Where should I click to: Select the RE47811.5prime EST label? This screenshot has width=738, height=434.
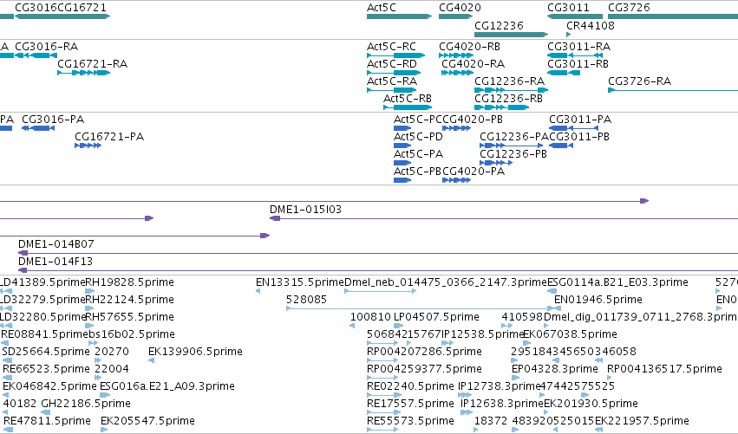(x=47, y=421)
